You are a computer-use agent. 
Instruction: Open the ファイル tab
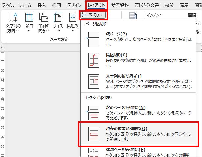point(8,5)
